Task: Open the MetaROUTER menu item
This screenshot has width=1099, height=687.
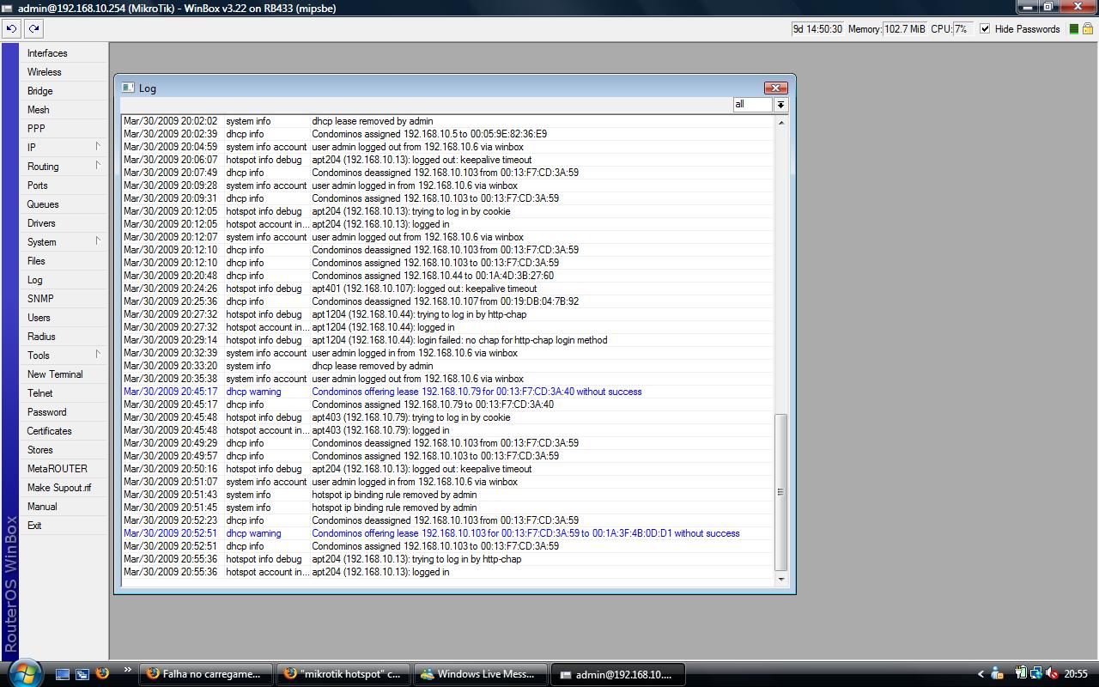Action: point(64,469)
